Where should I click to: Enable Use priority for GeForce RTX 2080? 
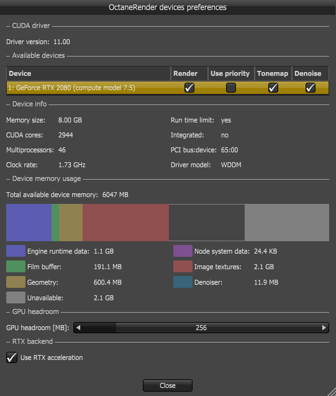click(x=231, y=88)
